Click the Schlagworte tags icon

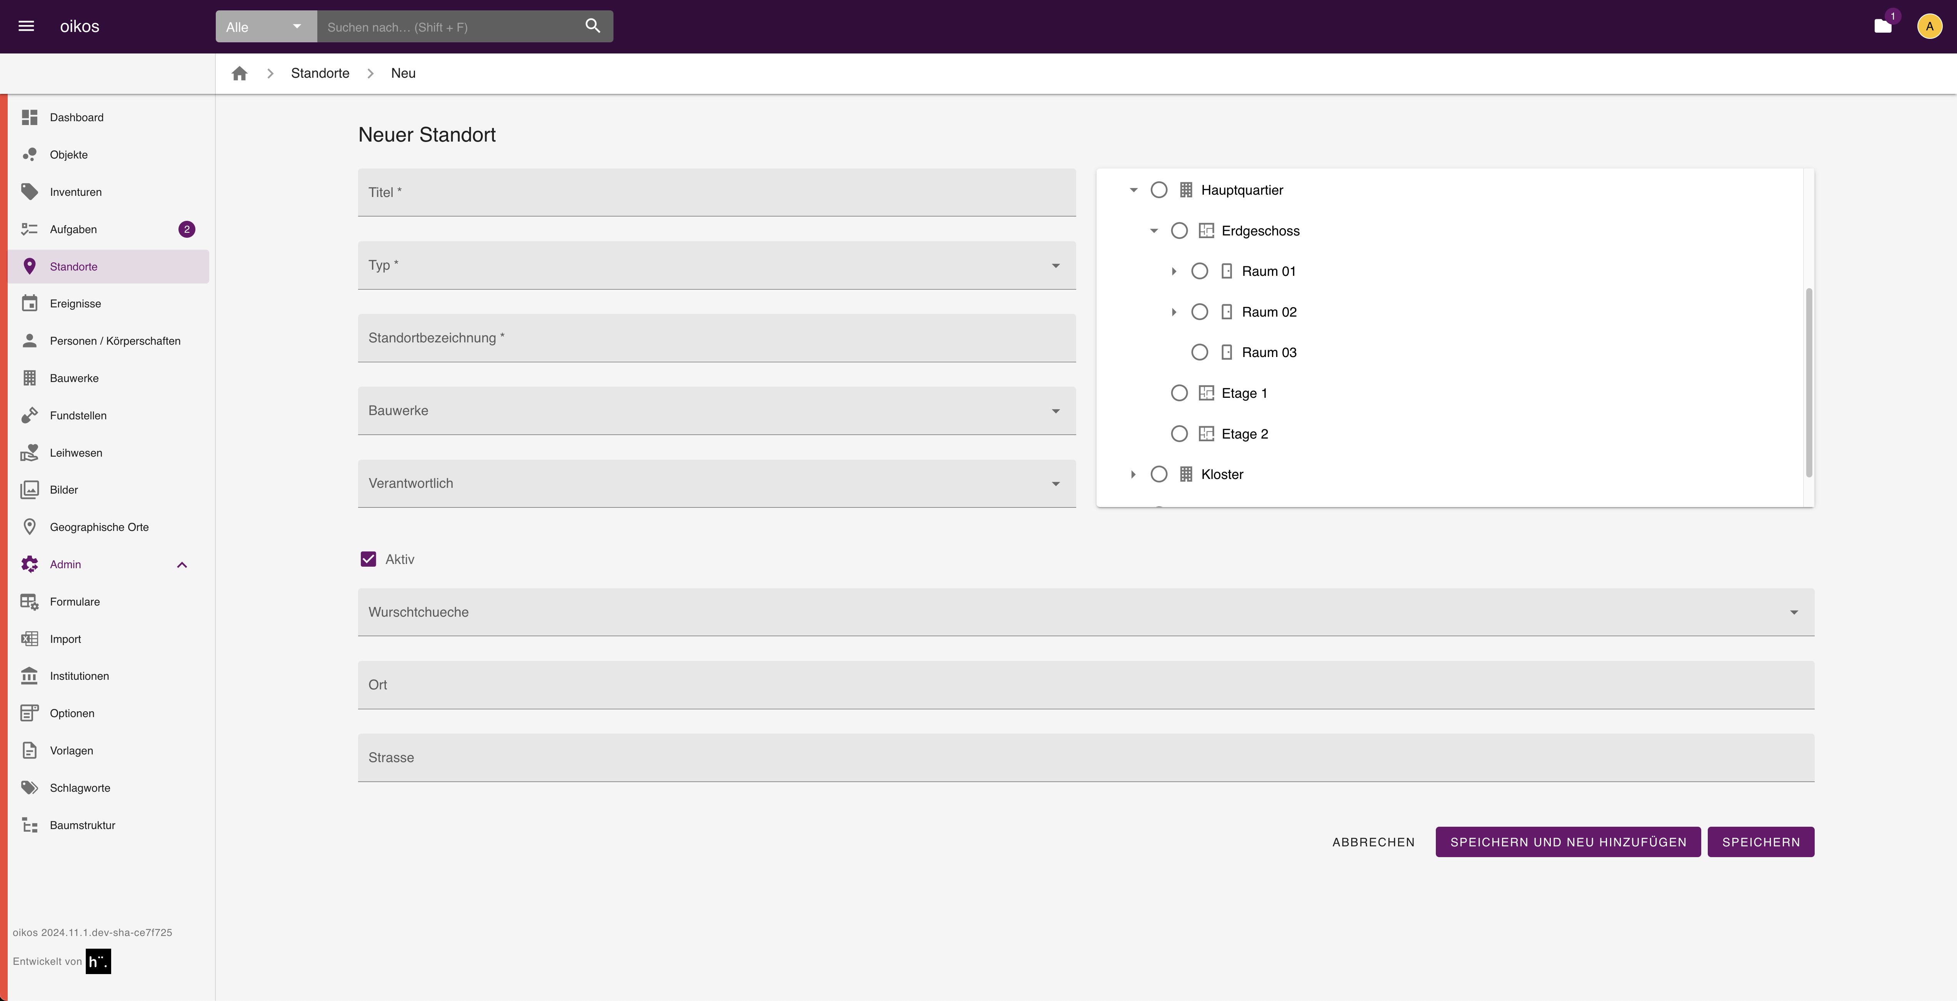tap(30, 787)
